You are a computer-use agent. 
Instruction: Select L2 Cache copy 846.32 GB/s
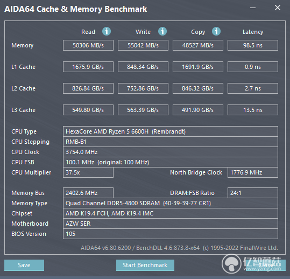point(198,88)
